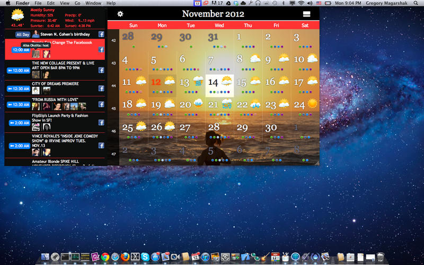The width and height of the screenshot is (424, 265).
Task: Click the All Day badge for birthday event
Action: point(22,34)
